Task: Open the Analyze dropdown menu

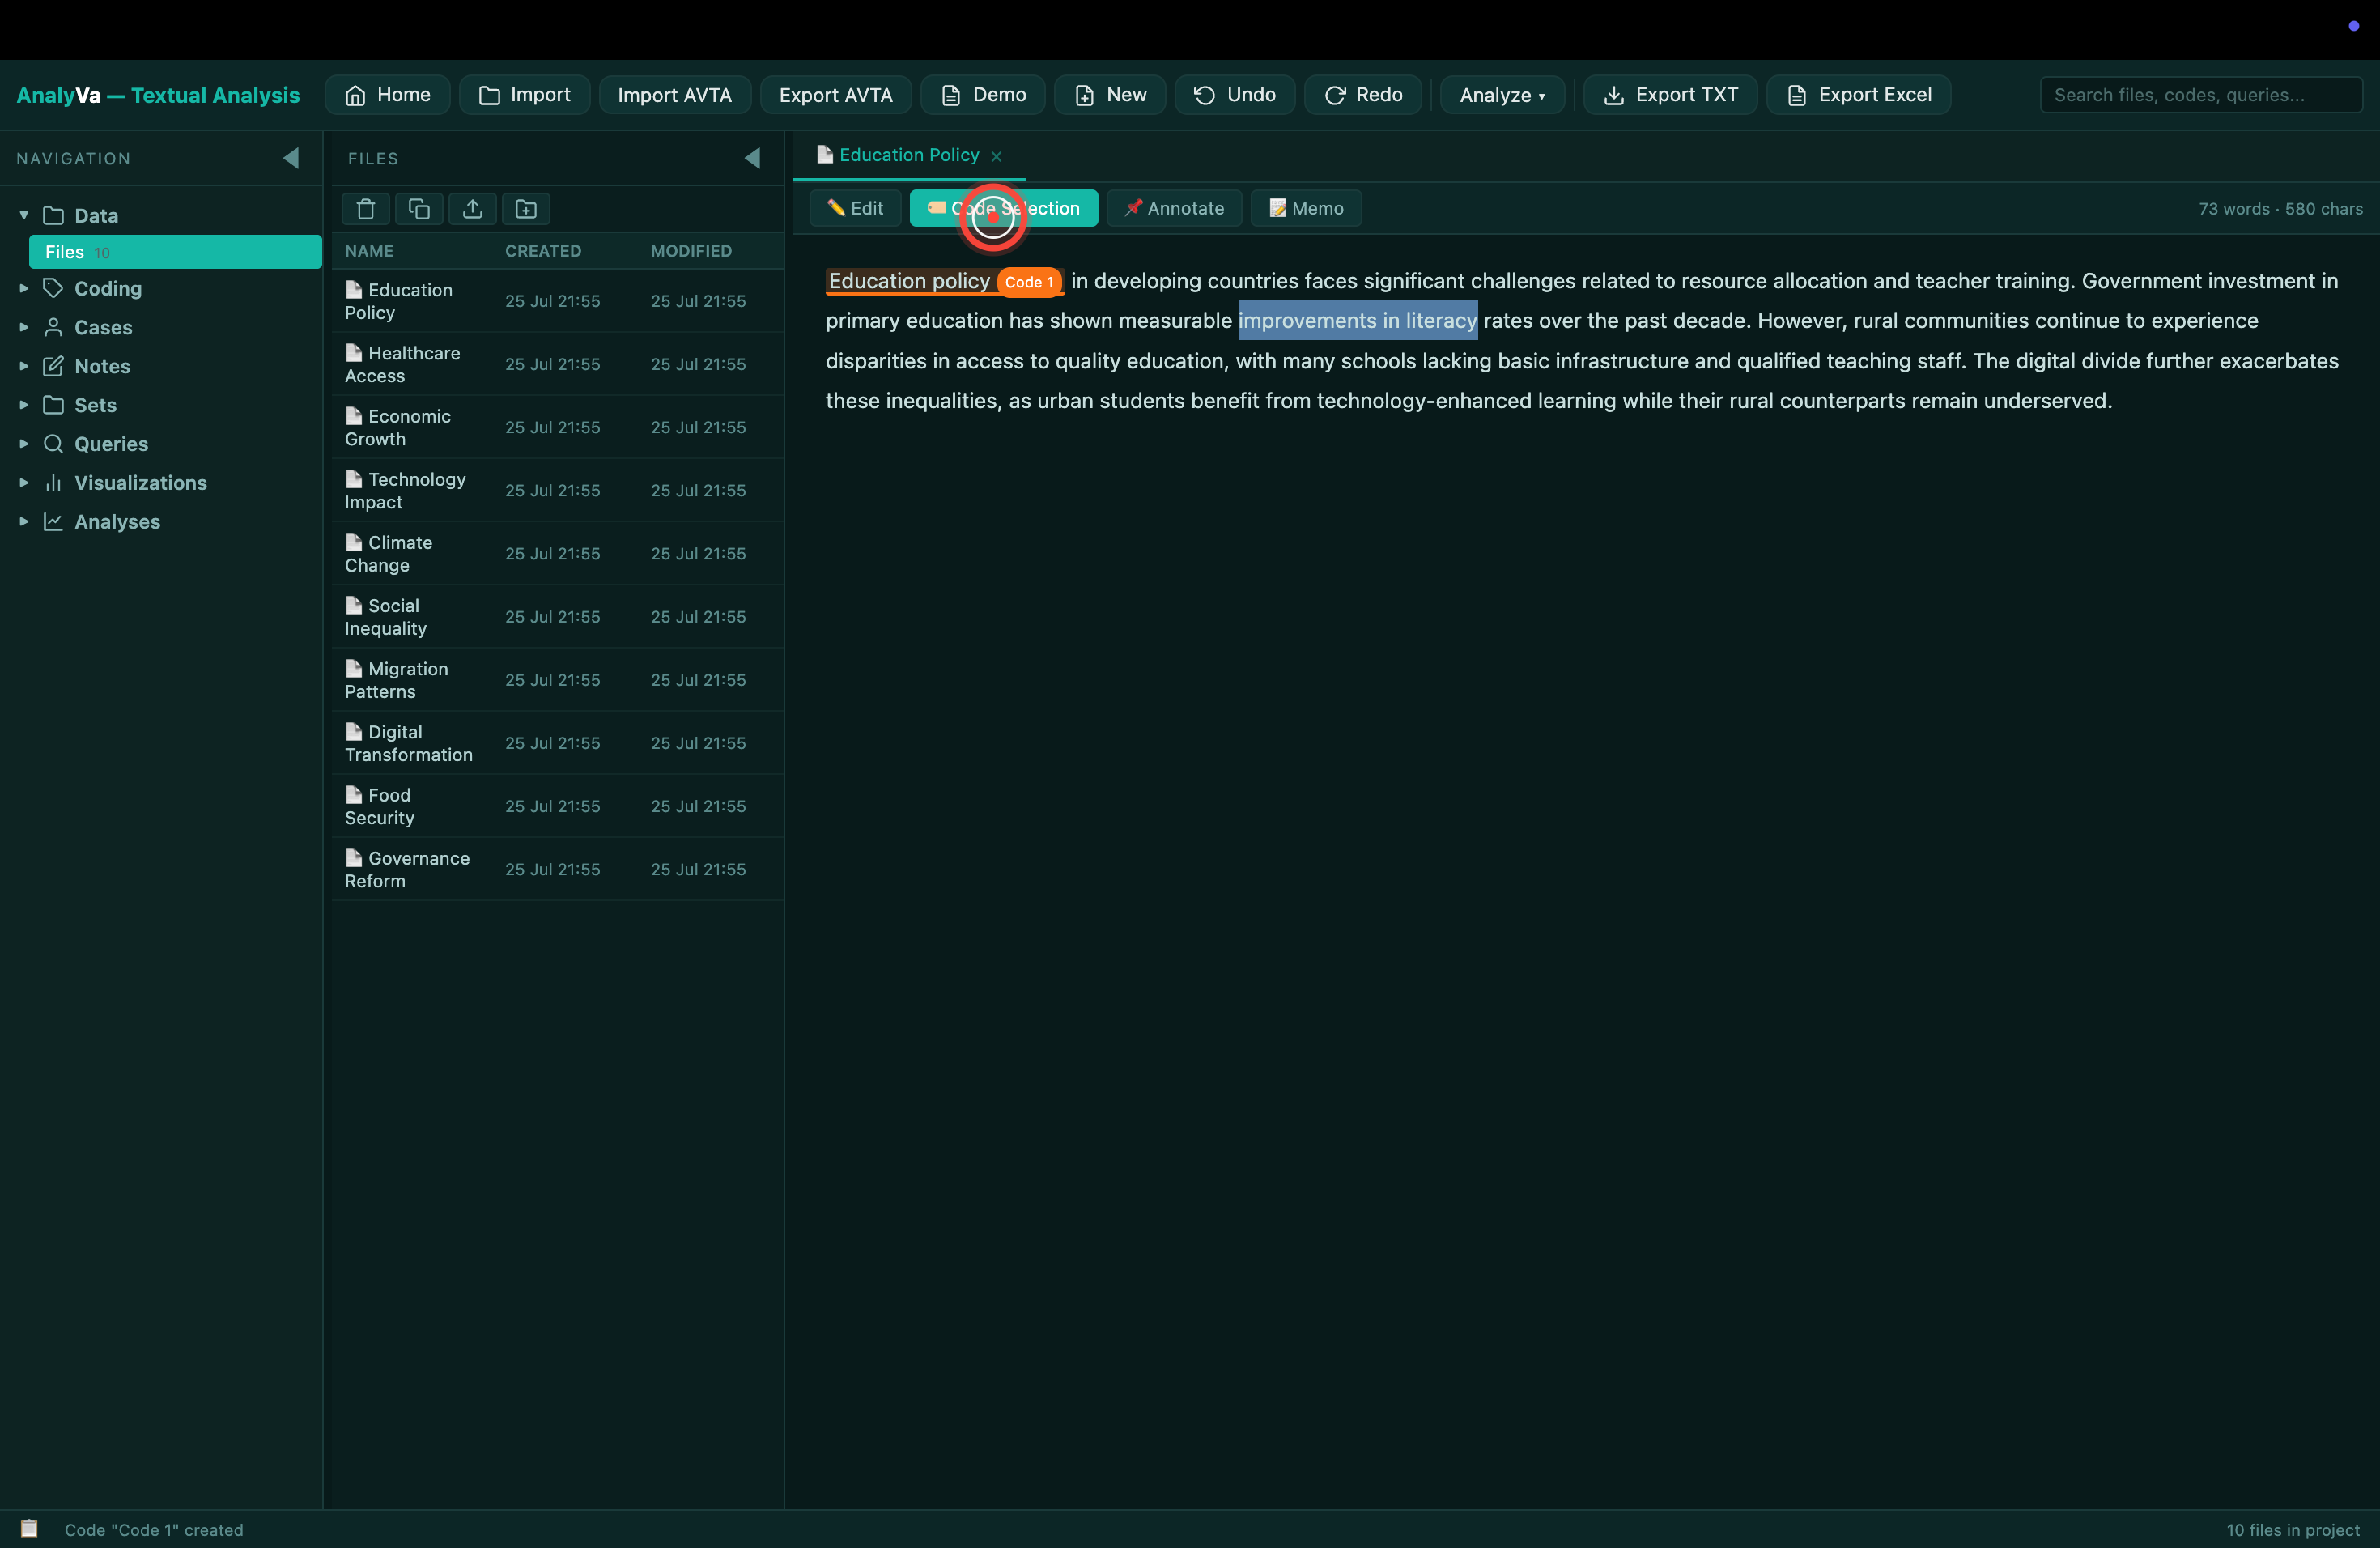Action: click(1501, 95)
